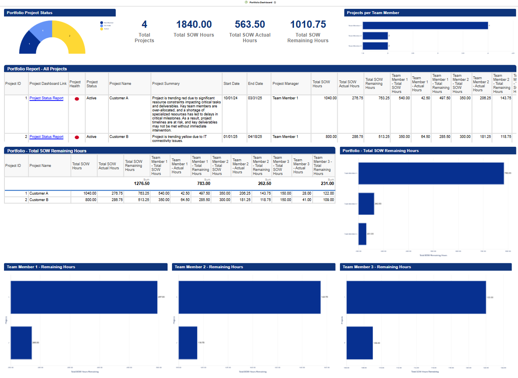
Task: Click Team Member 1 bar in Projects per Team Member
Action: [x=425, y=26]
